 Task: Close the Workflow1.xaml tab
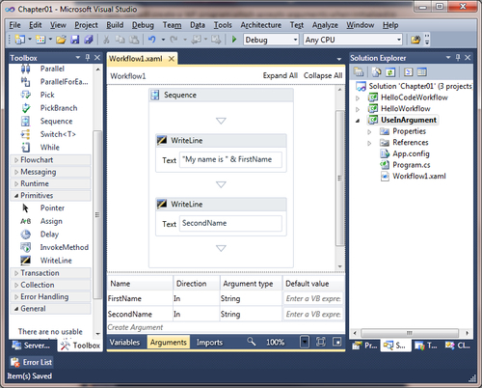click(x=172, y=59)
